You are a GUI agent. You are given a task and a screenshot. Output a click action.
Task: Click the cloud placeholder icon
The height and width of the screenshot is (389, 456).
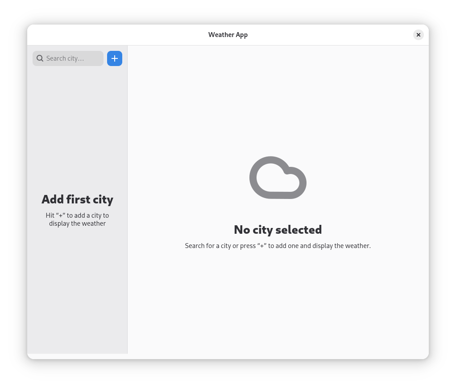pos(278,178)
